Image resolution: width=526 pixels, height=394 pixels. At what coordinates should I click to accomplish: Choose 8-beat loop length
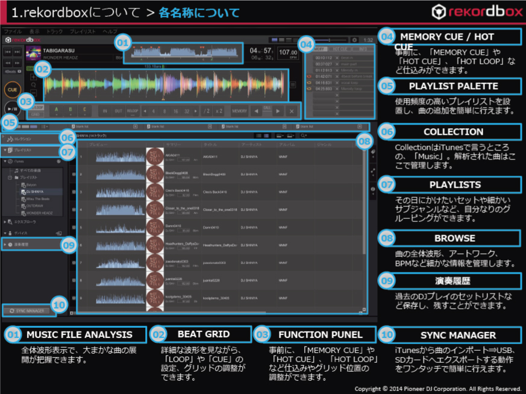click(164, 111)
